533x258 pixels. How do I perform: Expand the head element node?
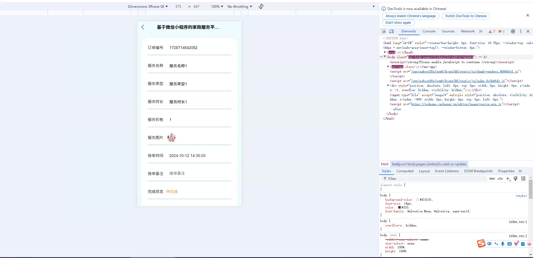click(x=385, y=52)
